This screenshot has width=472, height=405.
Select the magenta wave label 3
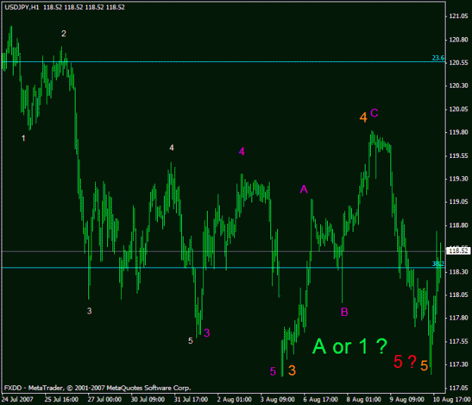[x=206, y=332]
